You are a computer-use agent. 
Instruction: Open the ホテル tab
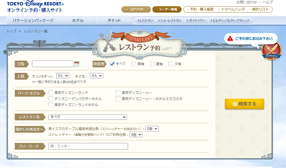[x=78, y=21]
